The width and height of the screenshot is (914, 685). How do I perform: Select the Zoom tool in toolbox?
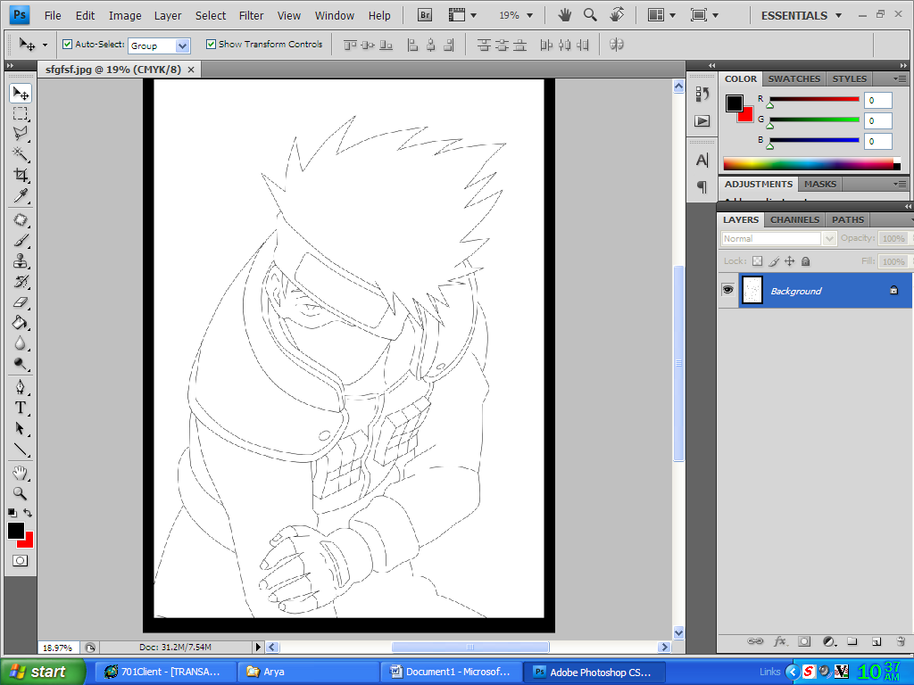(21, 494)
